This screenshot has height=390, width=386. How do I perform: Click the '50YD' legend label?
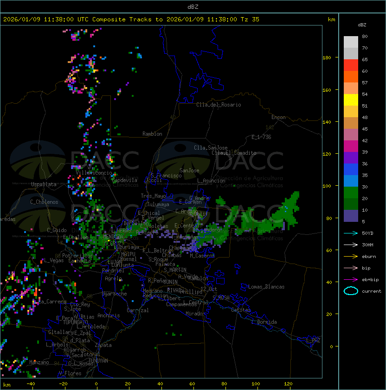[x=367, y=233]
